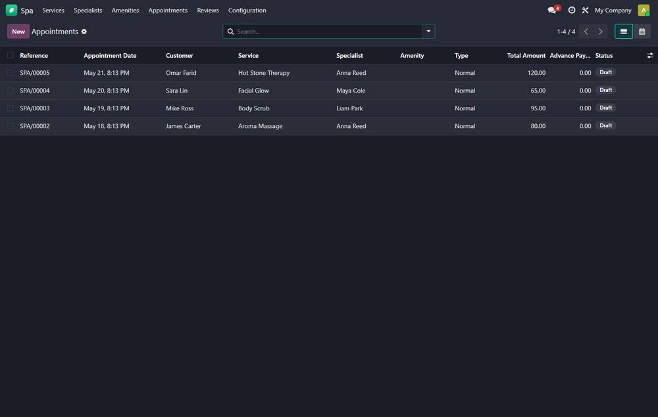
Task: Tick the checkbox for SPA/00002
Action: (11, 126)
